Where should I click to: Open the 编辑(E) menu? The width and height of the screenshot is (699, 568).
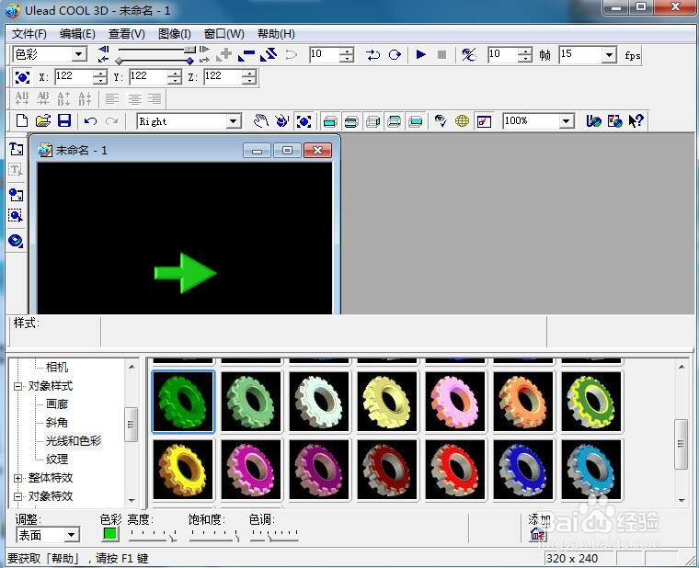click(77, 34)
